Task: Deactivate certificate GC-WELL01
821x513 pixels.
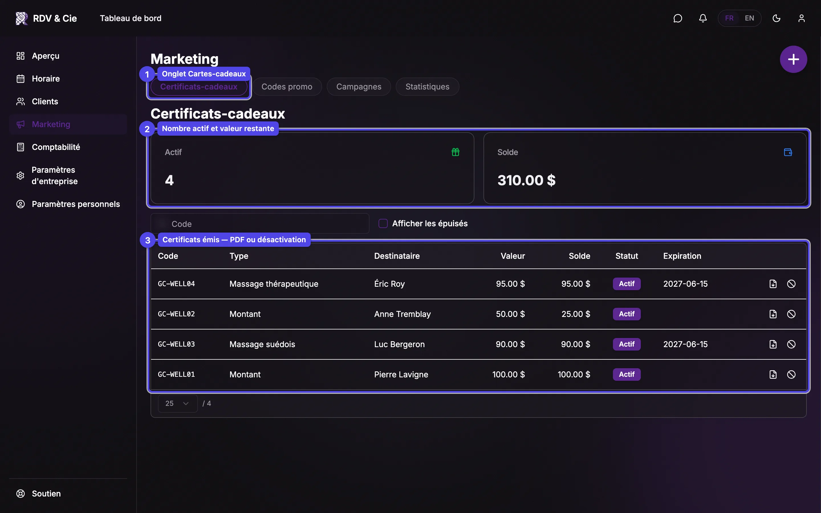Action: click(791, 374)
